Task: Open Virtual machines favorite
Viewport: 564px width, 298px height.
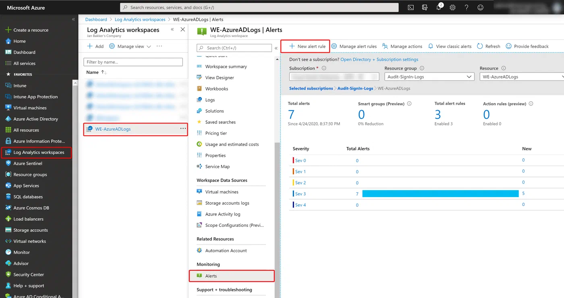Action: coord(30,108)
